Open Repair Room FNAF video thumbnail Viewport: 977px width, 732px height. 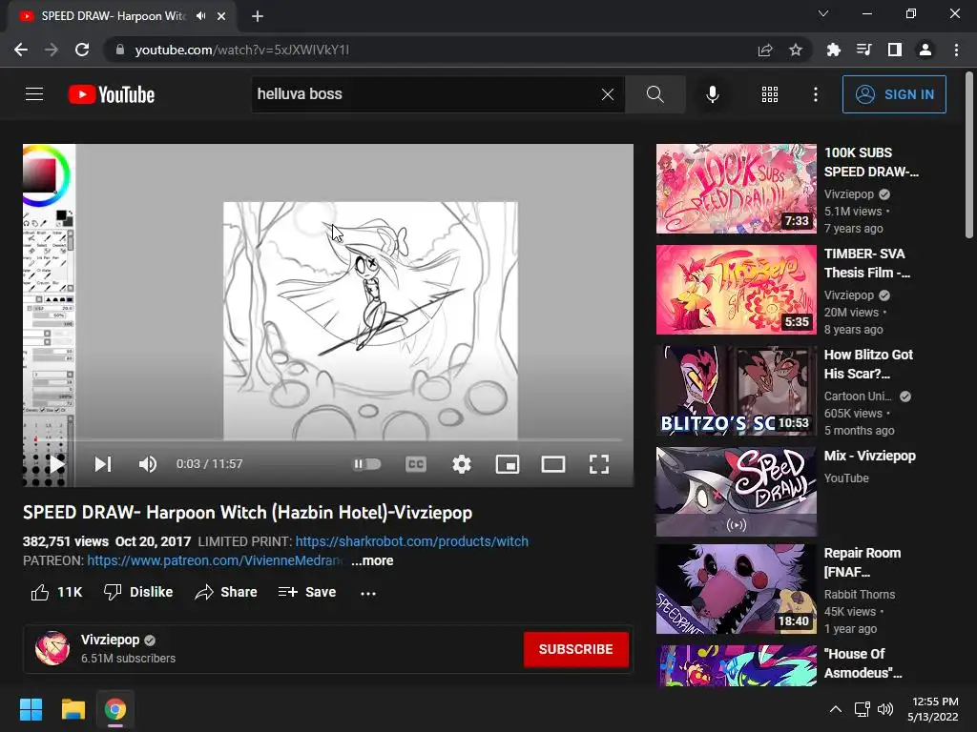(x=736, y=589)
